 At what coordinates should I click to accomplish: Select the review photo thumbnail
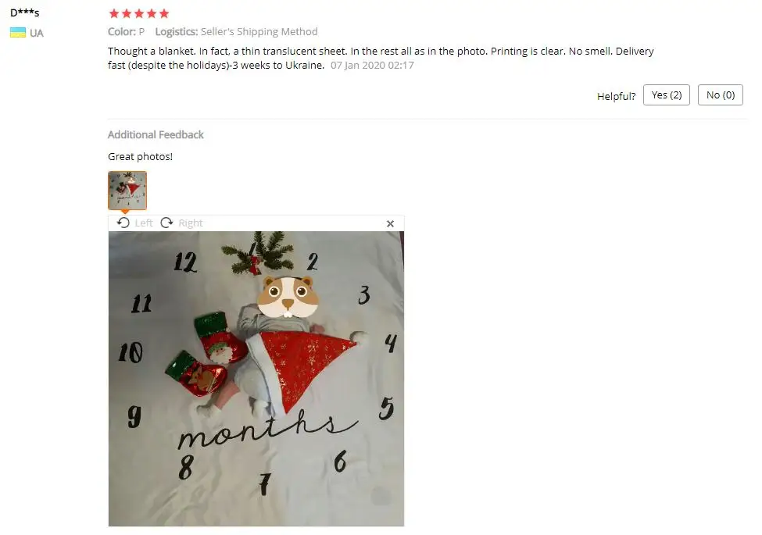pyautogui.click(x=127, y=191)
